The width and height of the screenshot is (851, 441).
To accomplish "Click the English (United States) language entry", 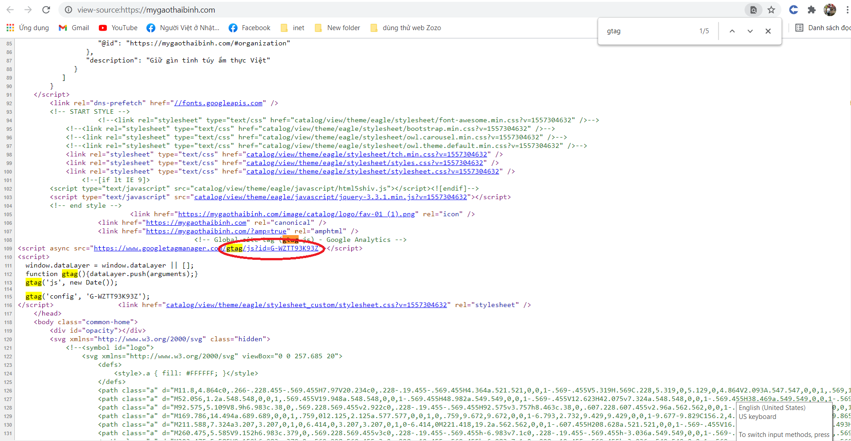I will [772, 408].
